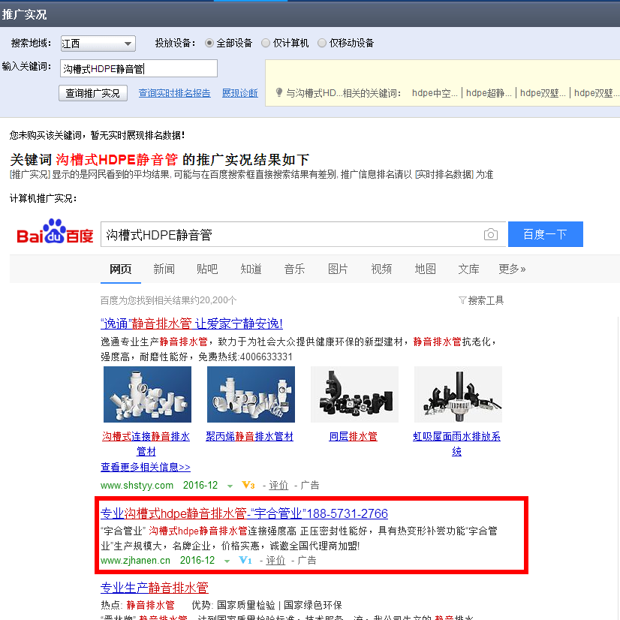Open 查询实时排名报告 link

coord(174,93)
